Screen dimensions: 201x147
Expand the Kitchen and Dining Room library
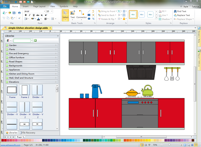(x=22, y=74)
